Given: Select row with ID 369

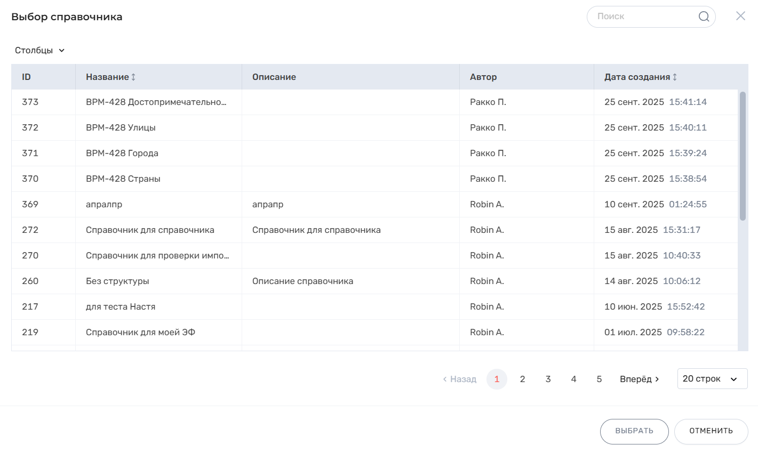Looking at the screenshot, I should (x=30, y=205).
